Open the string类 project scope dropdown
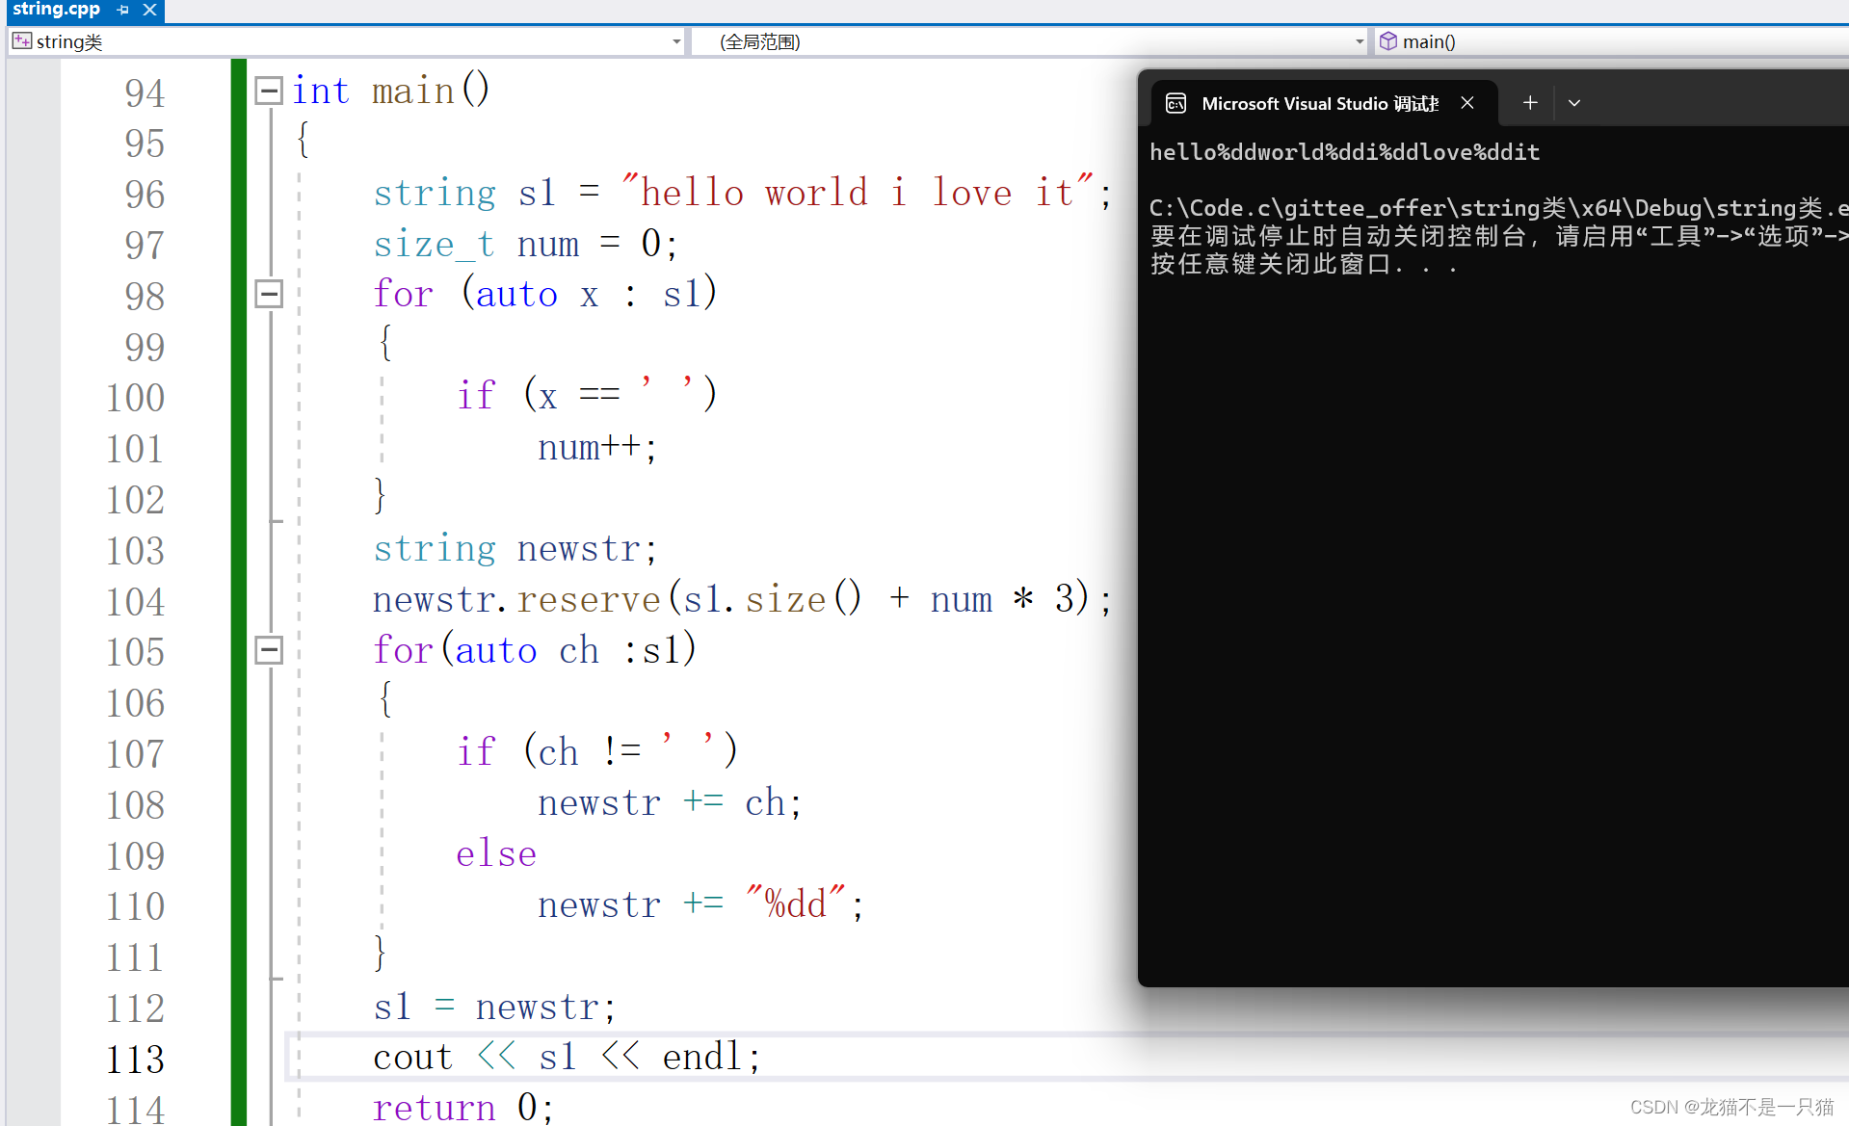Screen dimensions: 1849x1126 coord(676,41)
